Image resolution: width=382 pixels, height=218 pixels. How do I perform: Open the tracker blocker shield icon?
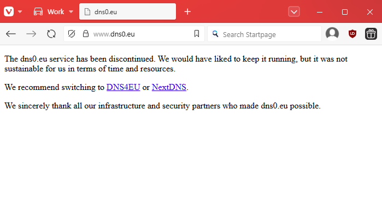(71, 34)
